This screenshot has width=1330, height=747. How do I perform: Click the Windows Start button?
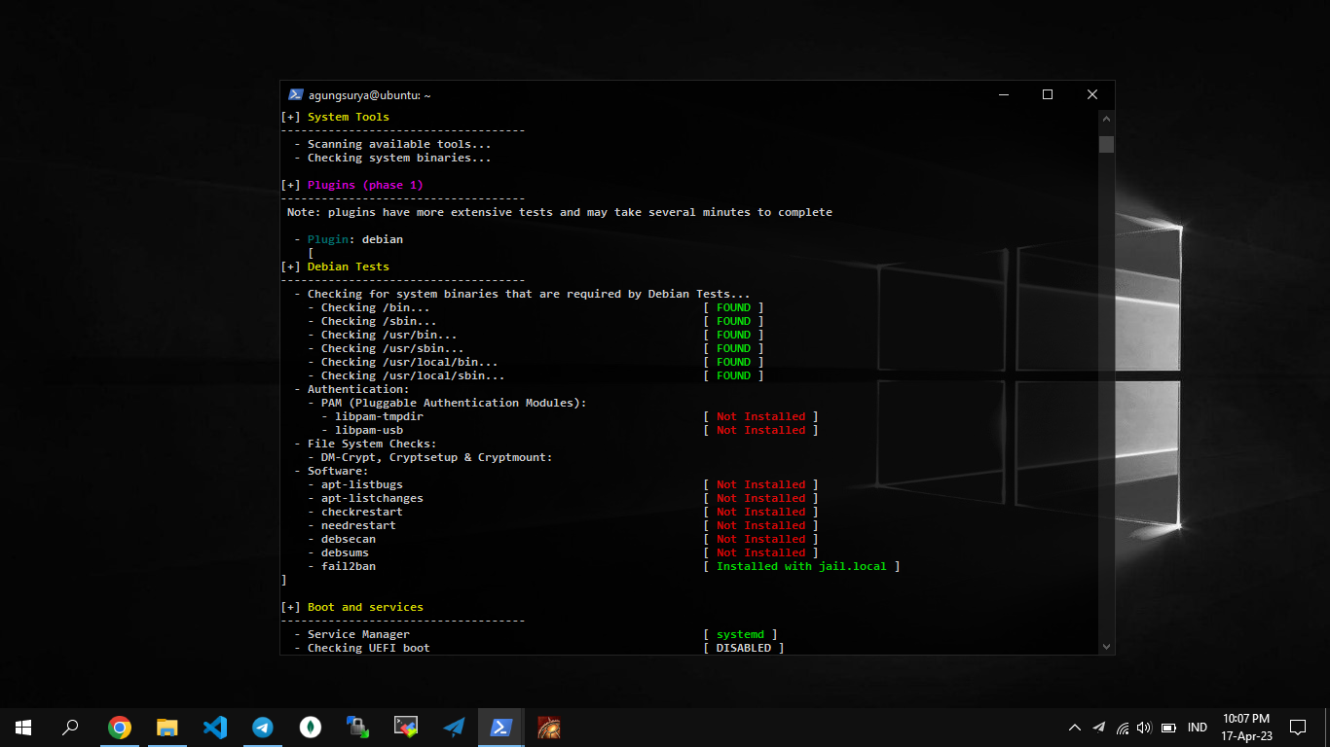pyautogui.click(x=23, y=727)
